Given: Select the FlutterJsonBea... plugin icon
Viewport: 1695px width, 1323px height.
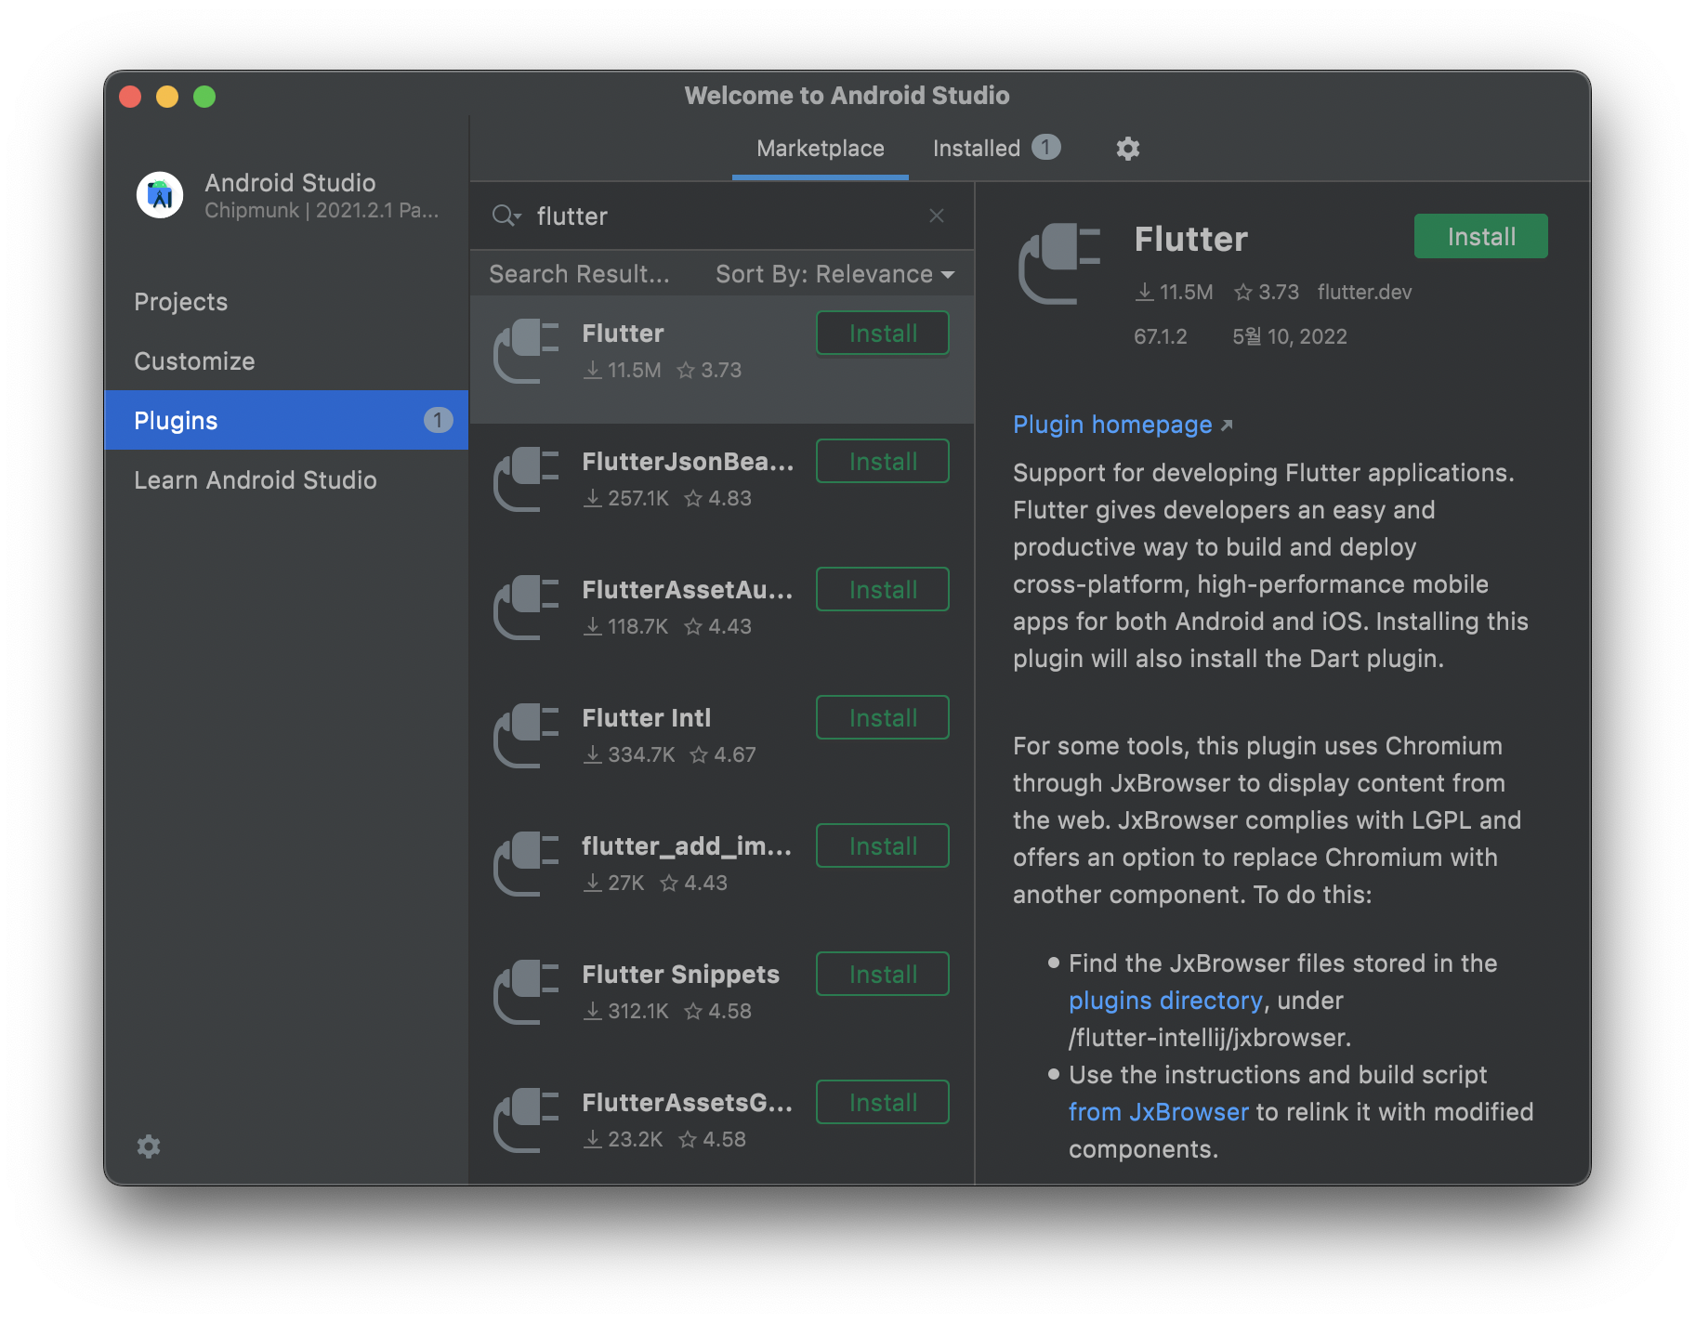Looking at the screenshot, I should [526, 479].
